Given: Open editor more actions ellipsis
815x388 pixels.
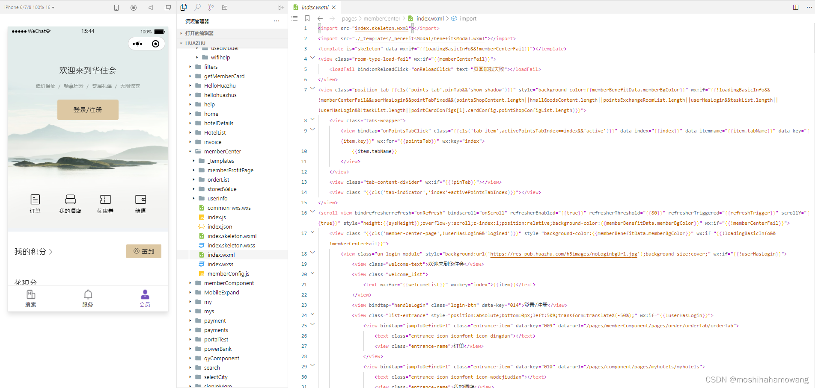Looking at the screenshot, I should point(809,7).
